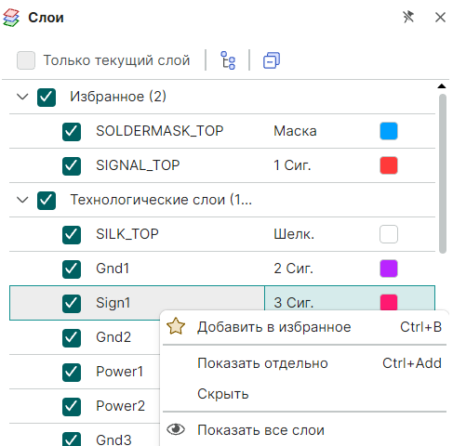Click the 2 Сиг. type cell
Screen dimensions: 453x446
click(x=293, y=269)
